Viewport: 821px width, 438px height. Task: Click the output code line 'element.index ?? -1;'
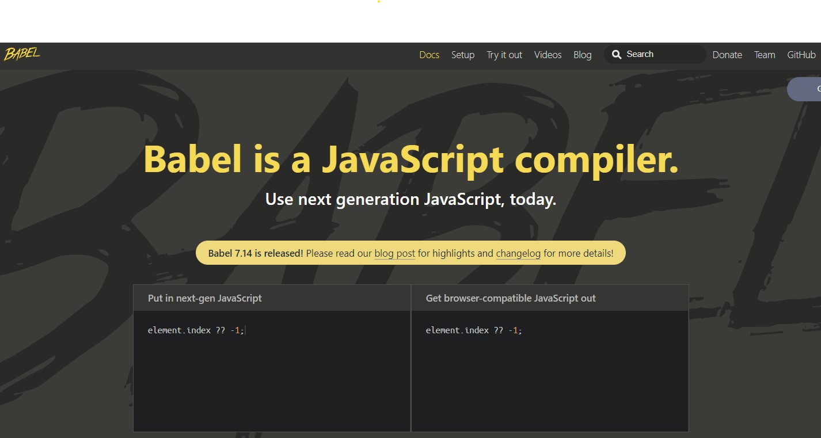tap(474, 330)
